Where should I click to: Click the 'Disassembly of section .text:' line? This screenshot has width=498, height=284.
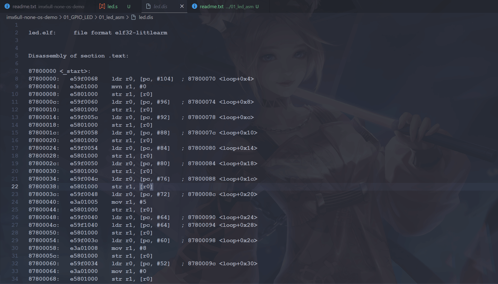click(x=78, y=56)
